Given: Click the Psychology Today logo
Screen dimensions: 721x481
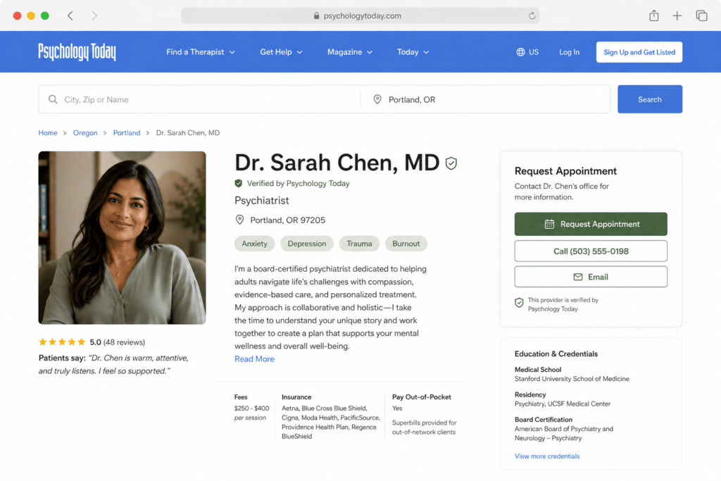Looking at the screenshot, I should coord(77,52).
